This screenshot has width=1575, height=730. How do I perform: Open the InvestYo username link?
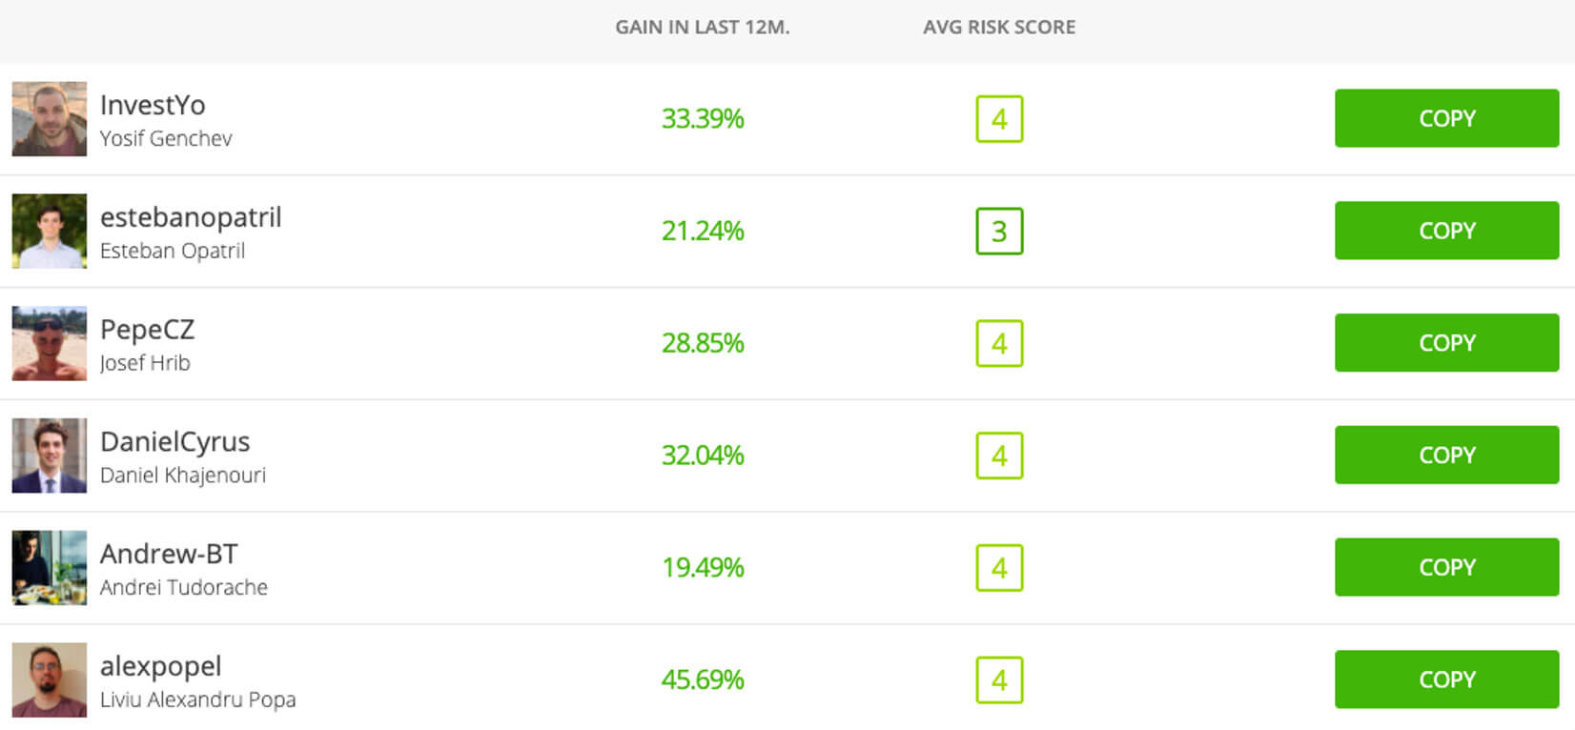[x=153, y=105]
